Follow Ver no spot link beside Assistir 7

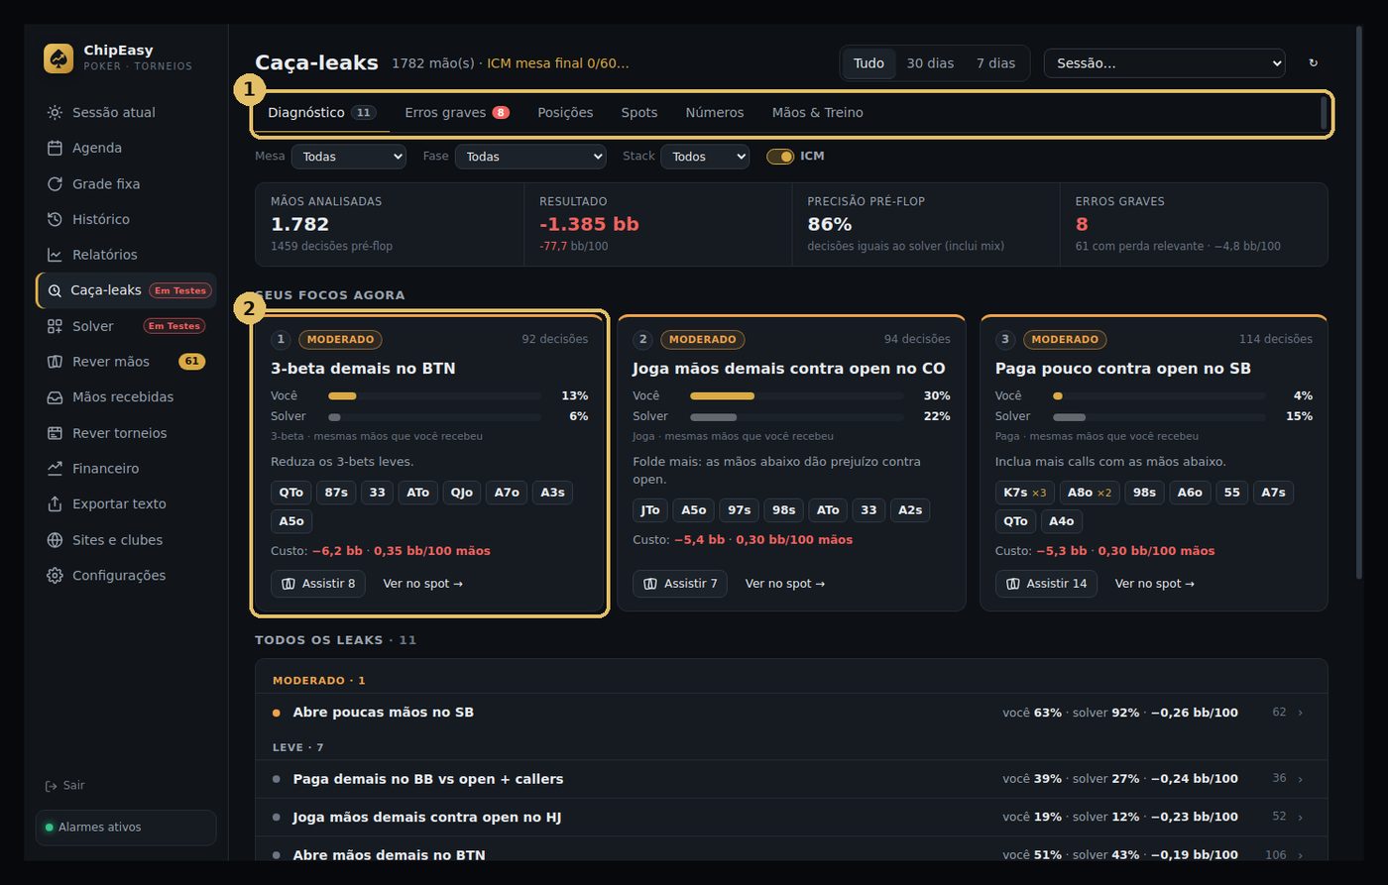(x=785, y=584)
